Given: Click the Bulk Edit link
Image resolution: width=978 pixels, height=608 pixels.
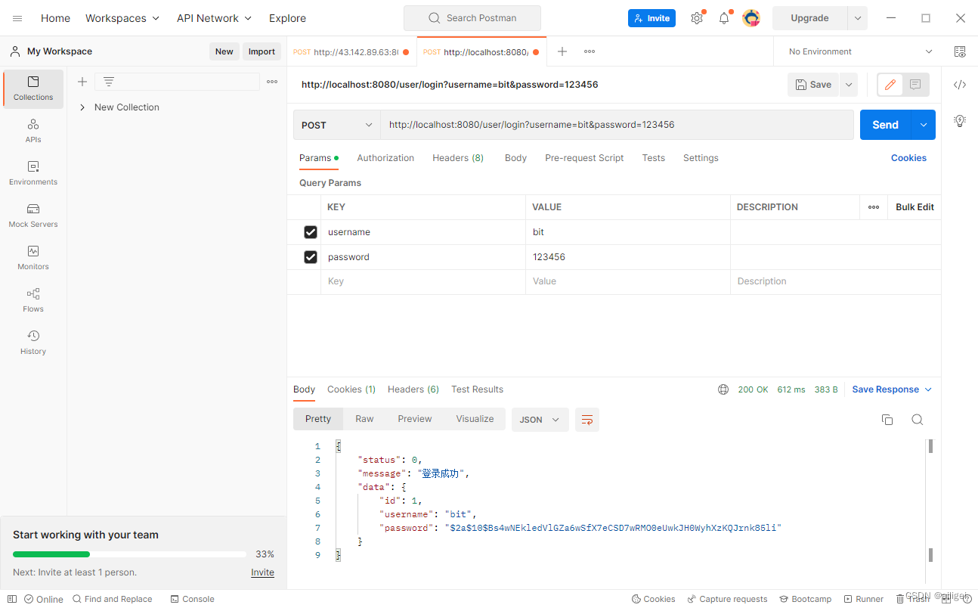Looking at the screenshot, I should point(915,207).
